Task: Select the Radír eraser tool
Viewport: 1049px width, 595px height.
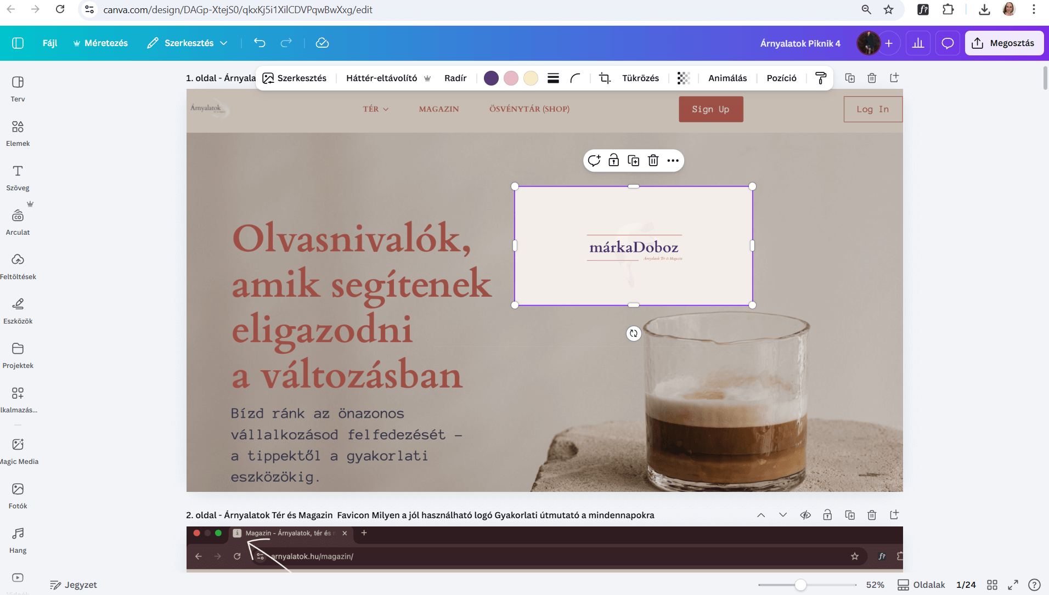Action: (455, 78)
